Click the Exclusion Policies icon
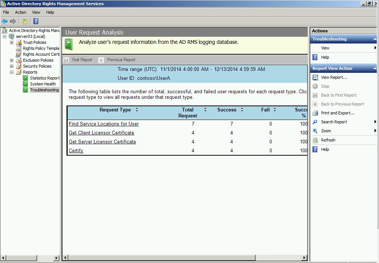 (19, 60)
